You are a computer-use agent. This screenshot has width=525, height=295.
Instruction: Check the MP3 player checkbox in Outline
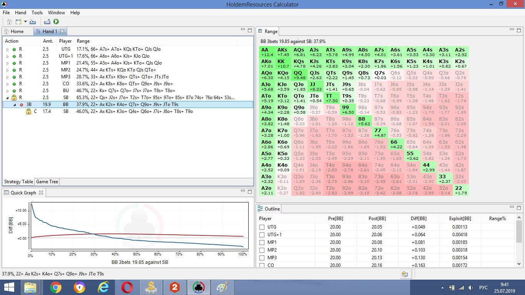pos(262,258)
